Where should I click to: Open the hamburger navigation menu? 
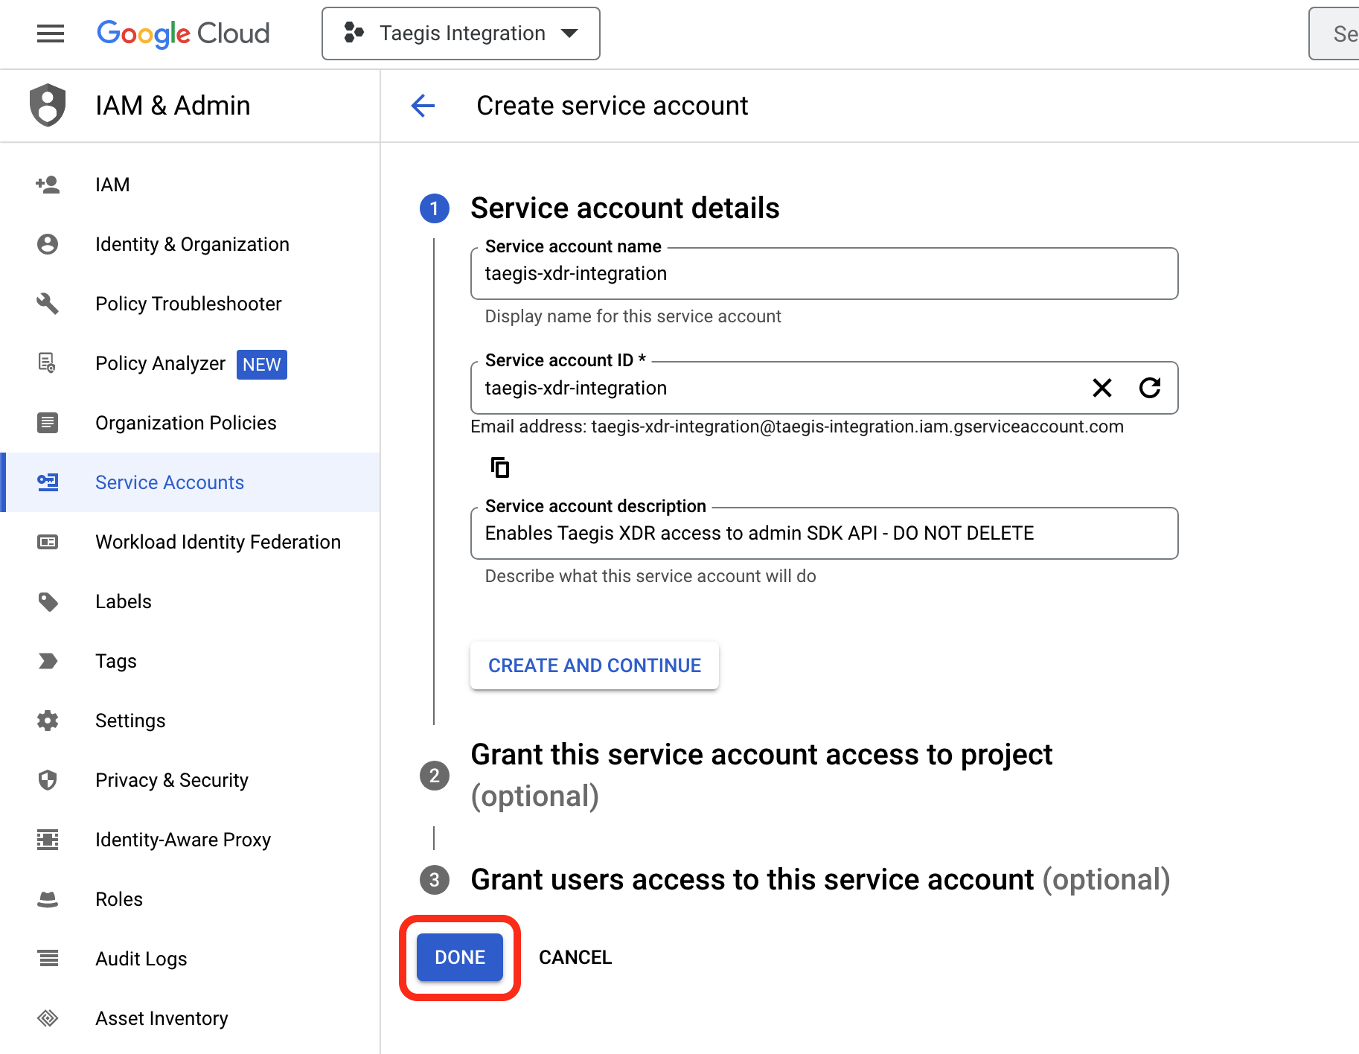[x=51, y=33]
